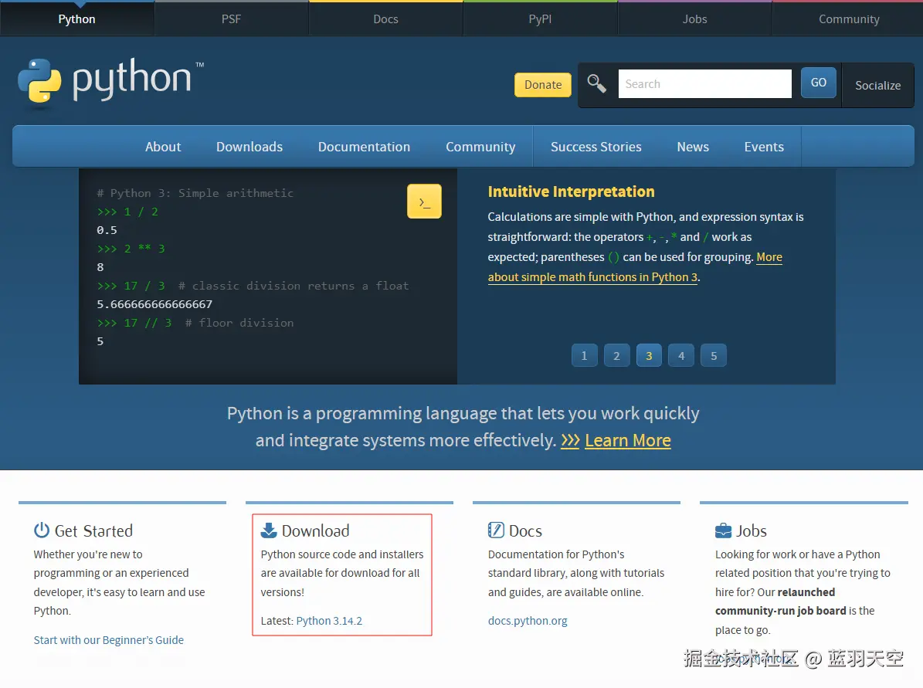Switch to the PyPI tab
Screen dimensions: 923x688
coord(539,19)
